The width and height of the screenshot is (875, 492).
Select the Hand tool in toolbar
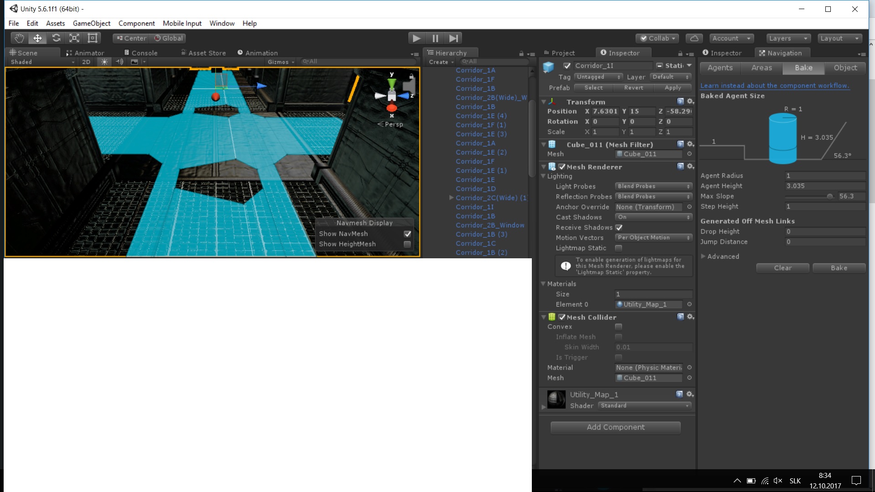(19, 38)
